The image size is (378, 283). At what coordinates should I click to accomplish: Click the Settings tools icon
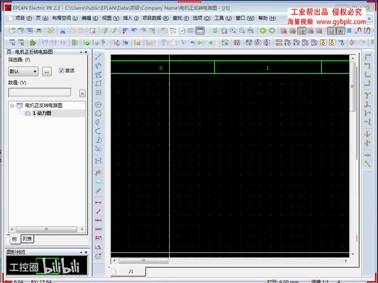51,31
